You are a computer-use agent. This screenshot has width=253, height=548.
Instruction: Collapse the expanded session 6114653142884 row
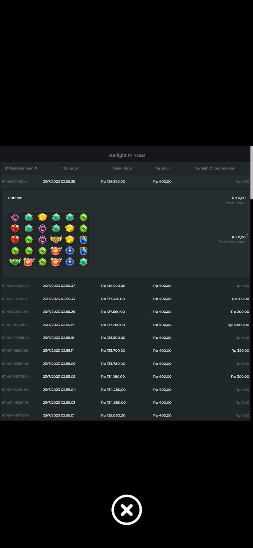pyautogui.click(x=125, y=182)
